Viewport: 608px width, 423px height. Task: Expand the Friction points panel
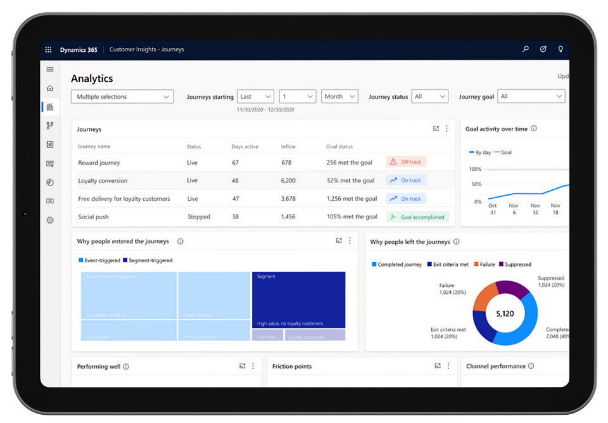(438, 366)
